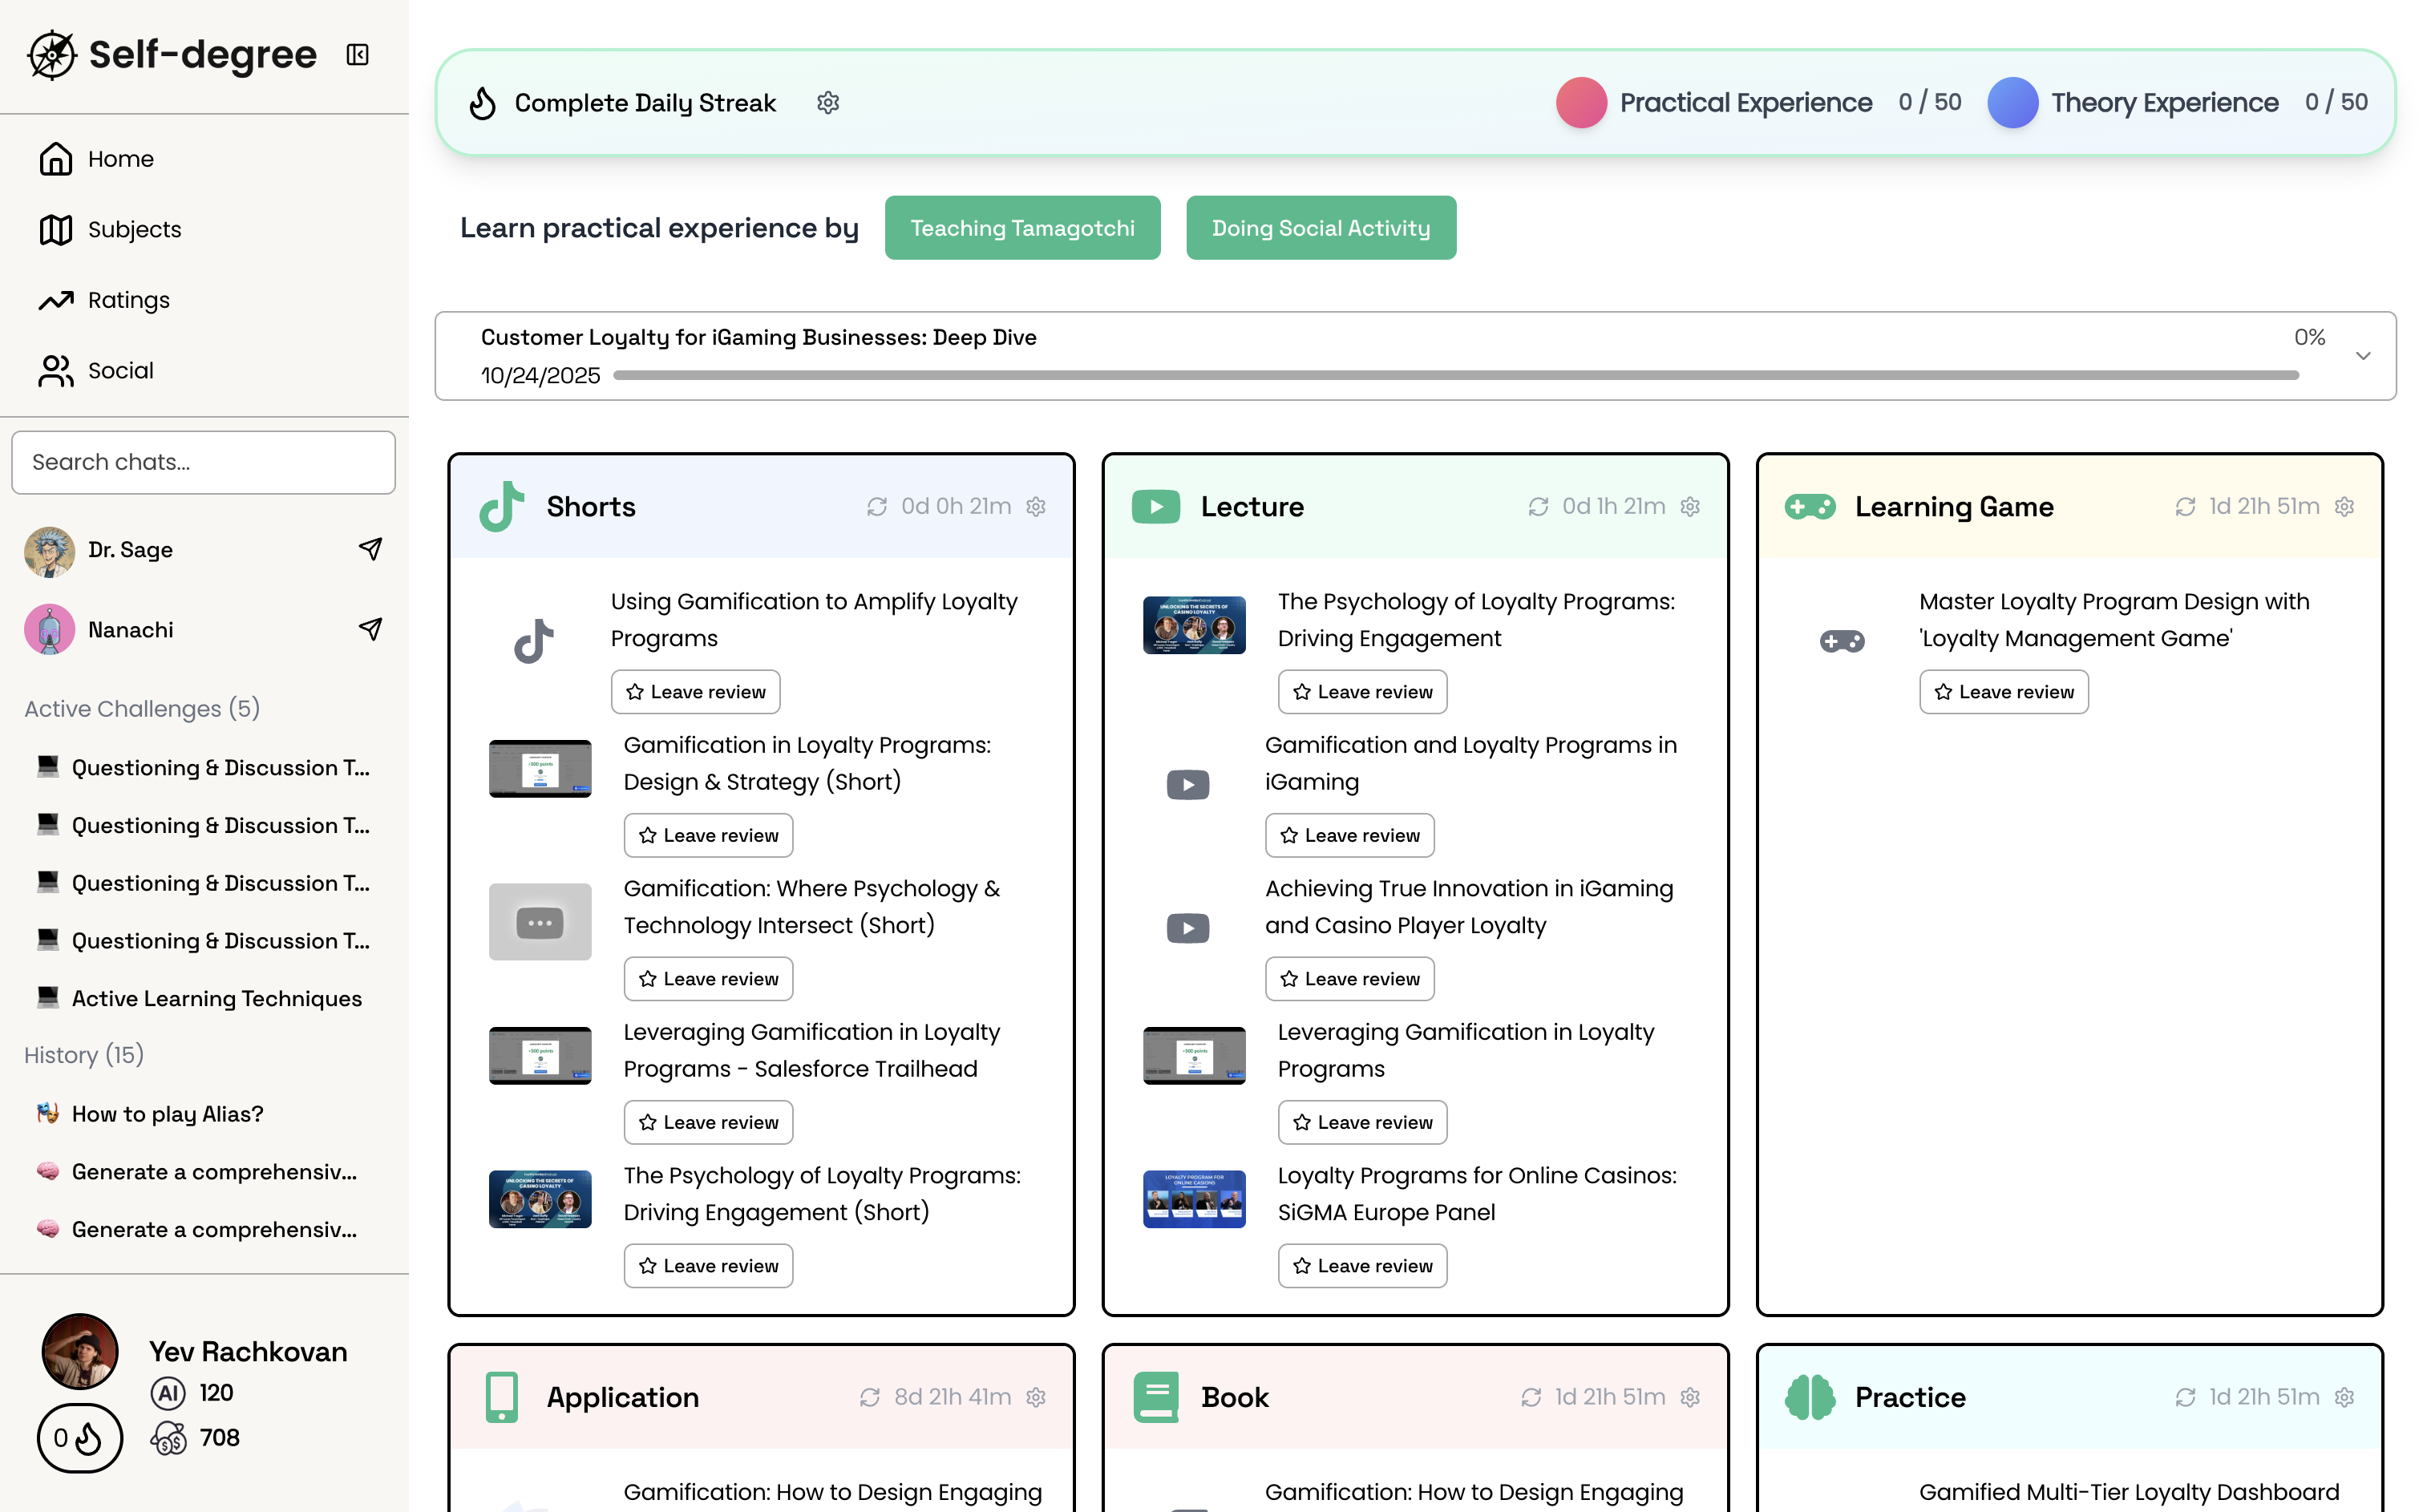Collapse Active Challenges section
This screenshot has width=2423, height=1512.
(141, 708)
